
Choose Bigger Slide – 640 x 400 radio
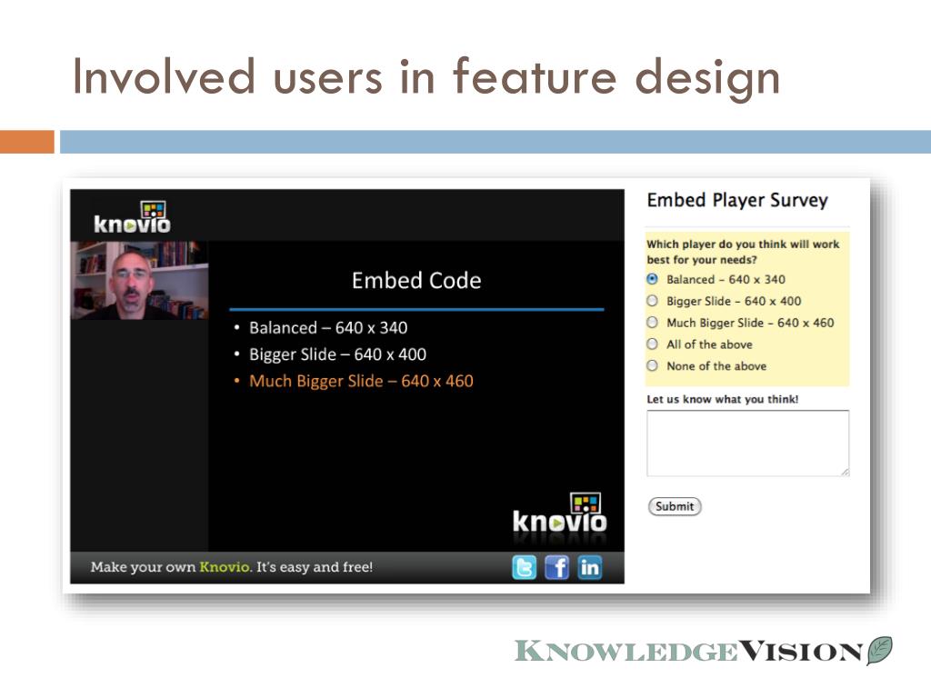[x=653, y=301]
